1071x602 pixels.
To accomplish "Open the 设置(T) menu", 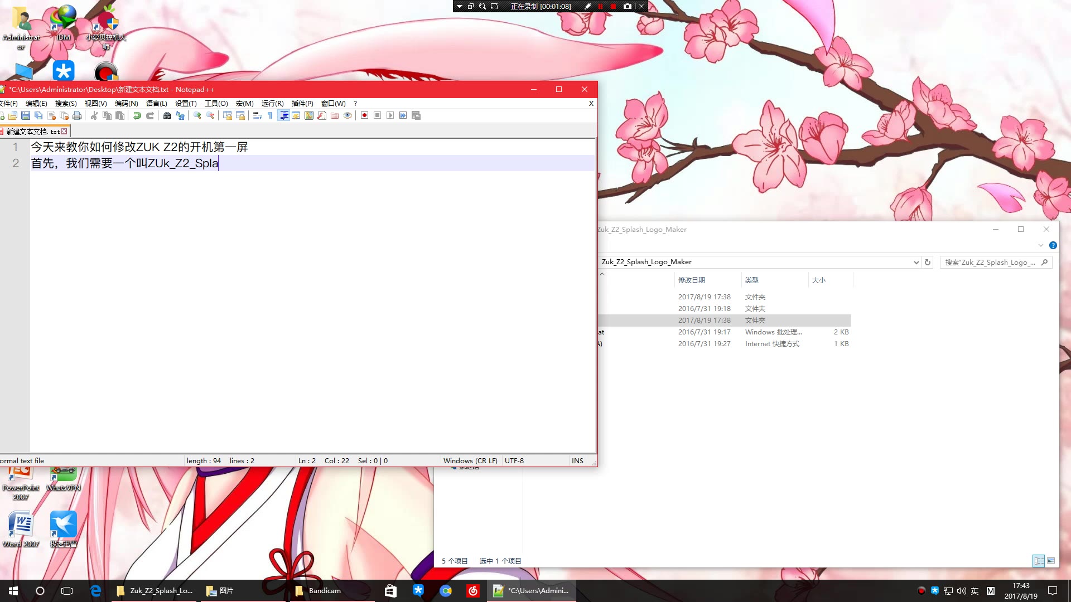I will 186,104.
